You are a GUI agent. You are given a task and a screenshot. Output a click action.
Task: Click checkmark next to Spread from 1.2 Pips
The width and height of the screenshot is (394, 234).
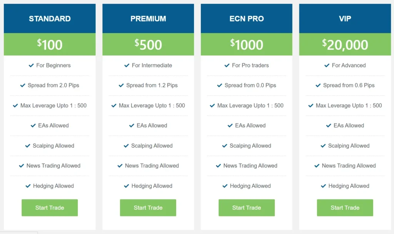click(x=121, y=86)
